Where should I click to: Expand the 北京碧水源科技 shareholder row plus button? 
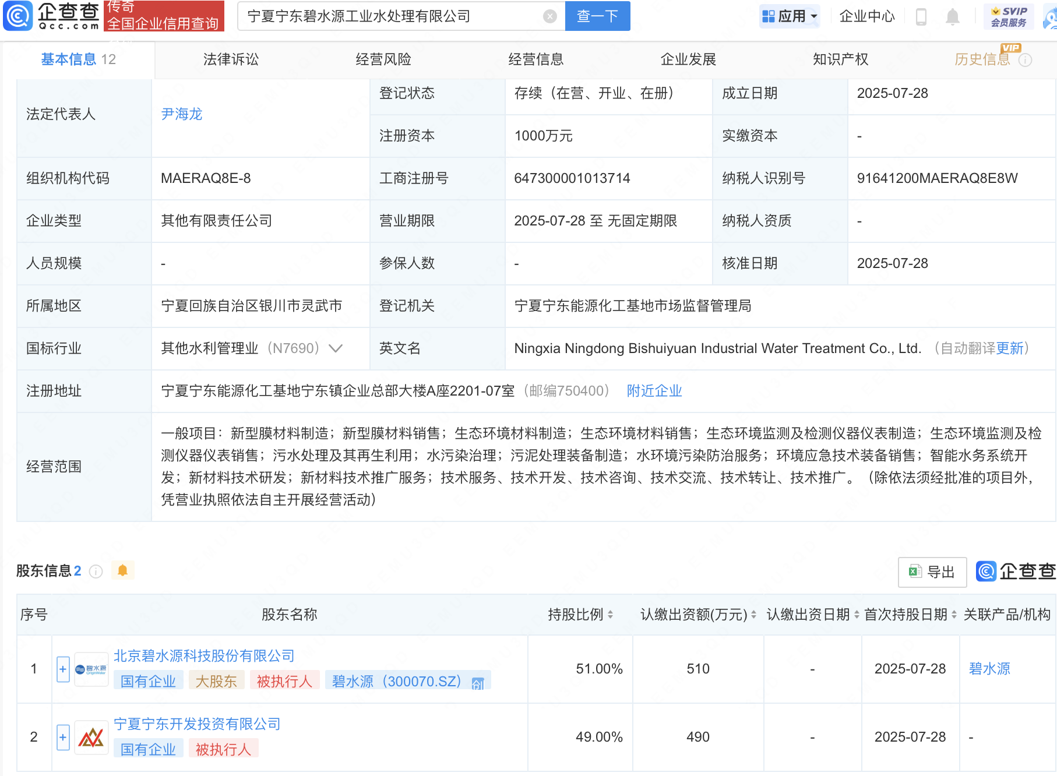pyautogui.click(x=63, y=669)
